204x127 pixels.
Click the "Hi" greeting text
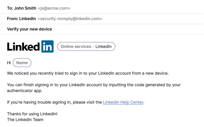point(9,63)
